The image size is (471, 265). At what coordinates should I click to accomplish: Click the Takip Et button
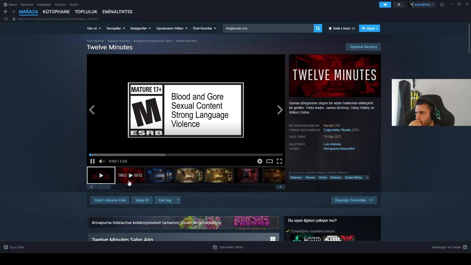point(142,200)
